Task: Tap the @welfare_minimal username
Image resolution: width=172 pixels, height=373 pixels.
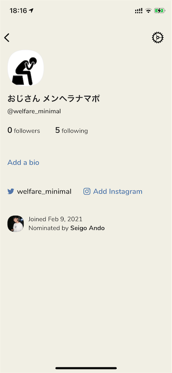Action: (x=34, y=111)
